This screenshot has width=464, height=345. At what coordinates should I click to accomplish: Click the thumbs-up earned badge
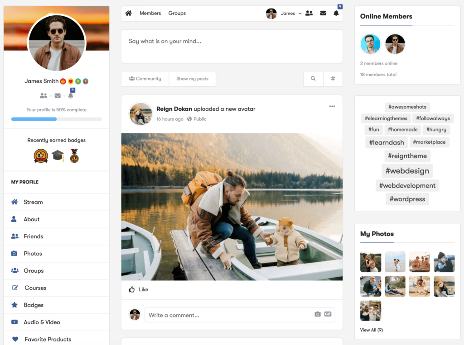pyautogui.click(x=41, y=156)
